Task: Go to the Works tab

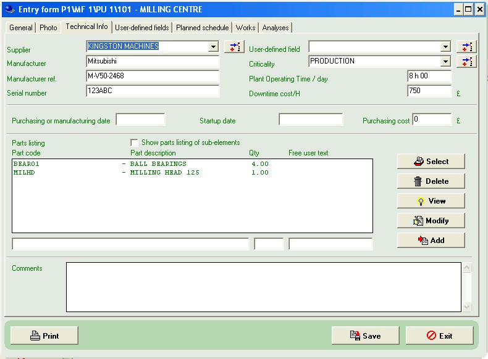Action: (x=246, y=28)
